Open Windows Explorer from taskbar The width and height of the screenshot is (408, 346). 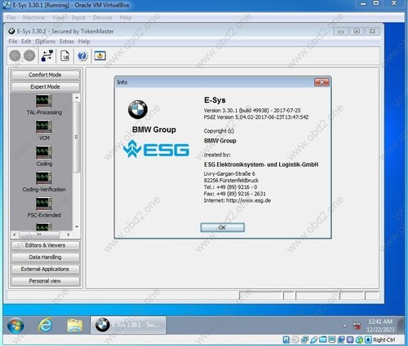click(x=75, y=325)
